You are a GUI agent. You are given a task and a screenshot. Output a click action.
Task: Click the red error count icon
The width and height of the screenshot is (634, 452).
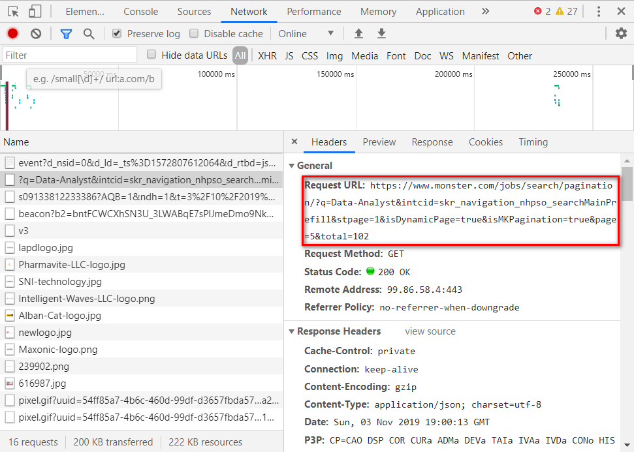tap(538, 11)
